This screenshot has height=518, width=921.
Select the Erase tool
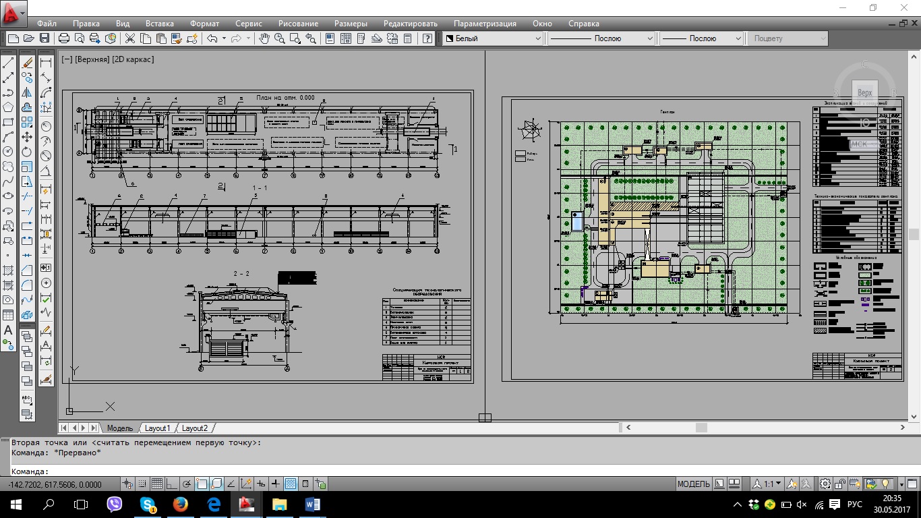pos(27,63)
